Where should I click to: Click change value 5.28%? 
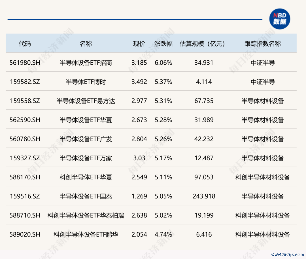[x=163, y=120]
